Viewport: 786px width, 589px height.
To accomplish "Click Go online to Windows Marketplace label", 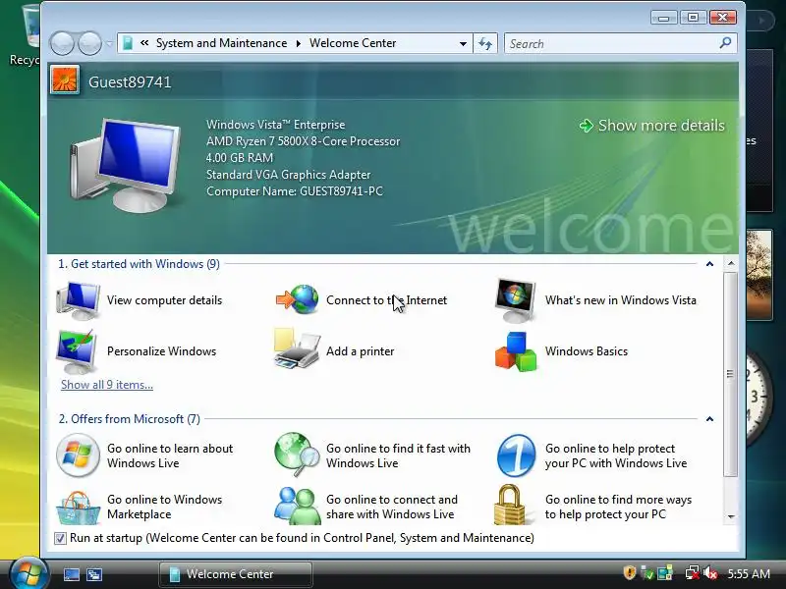I will [164, 507].
